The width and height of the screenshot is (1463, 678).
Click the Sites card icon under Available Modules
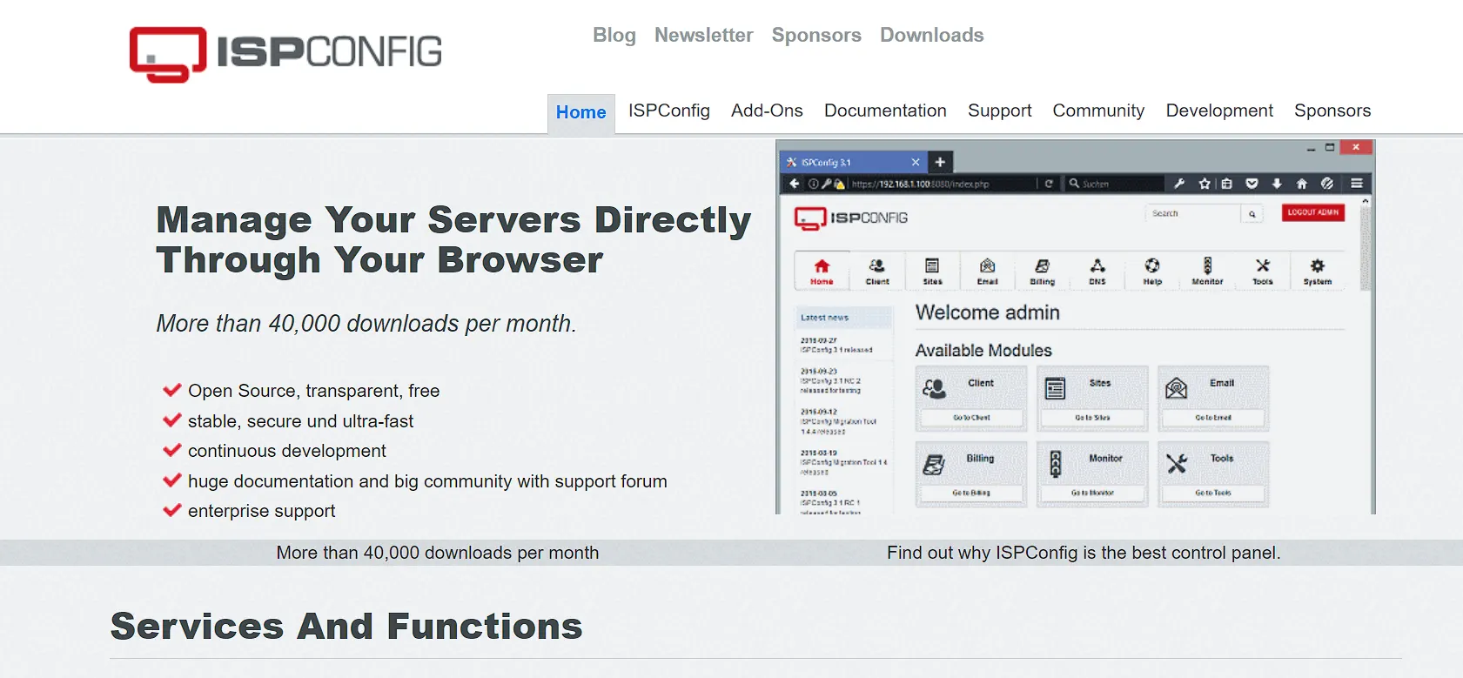tap(1056, 388)
